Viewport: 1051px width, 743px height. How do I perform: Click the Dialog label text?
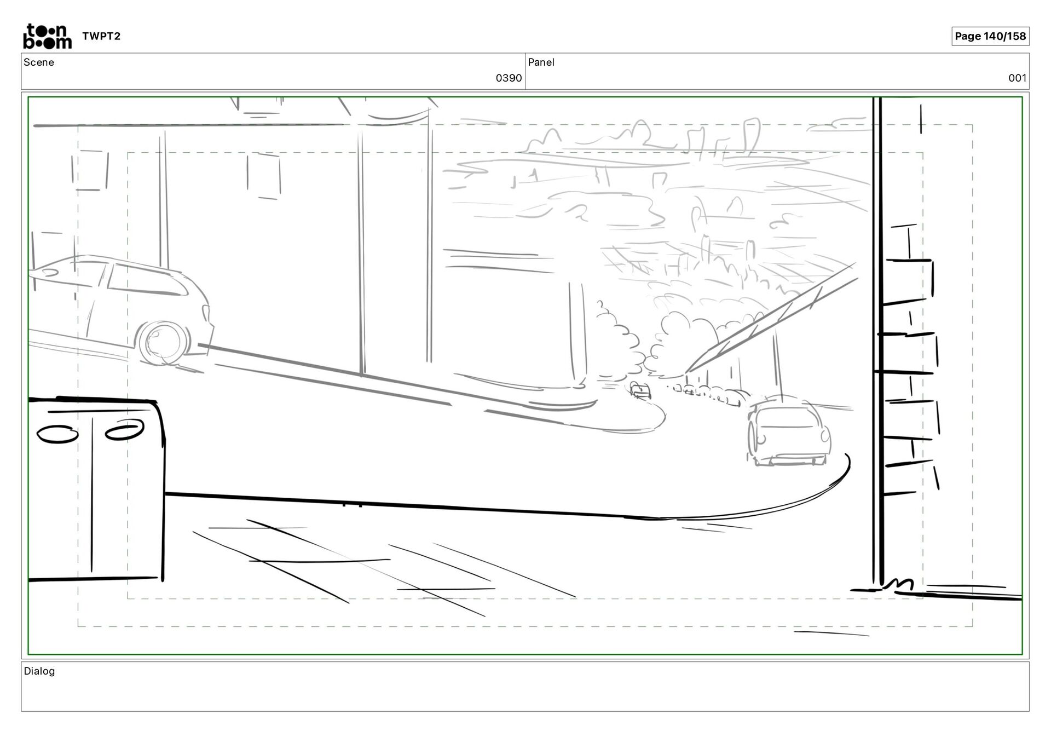click(39, 671)
